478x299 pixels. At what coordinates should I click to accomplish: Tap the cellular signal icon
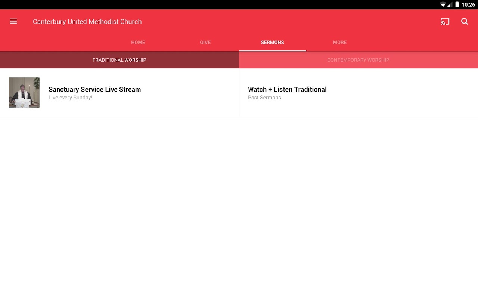coord(450,5)
